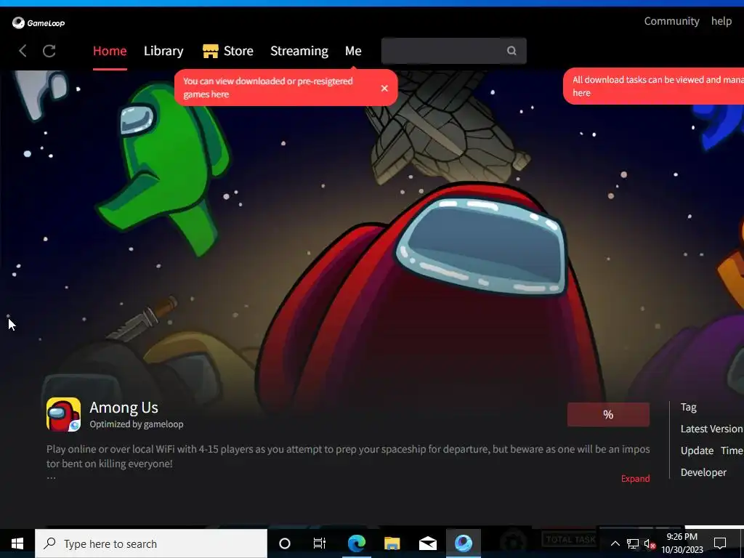Click the all download tasks tooltip
The image size is (744, 558).
tap(654, 86)
